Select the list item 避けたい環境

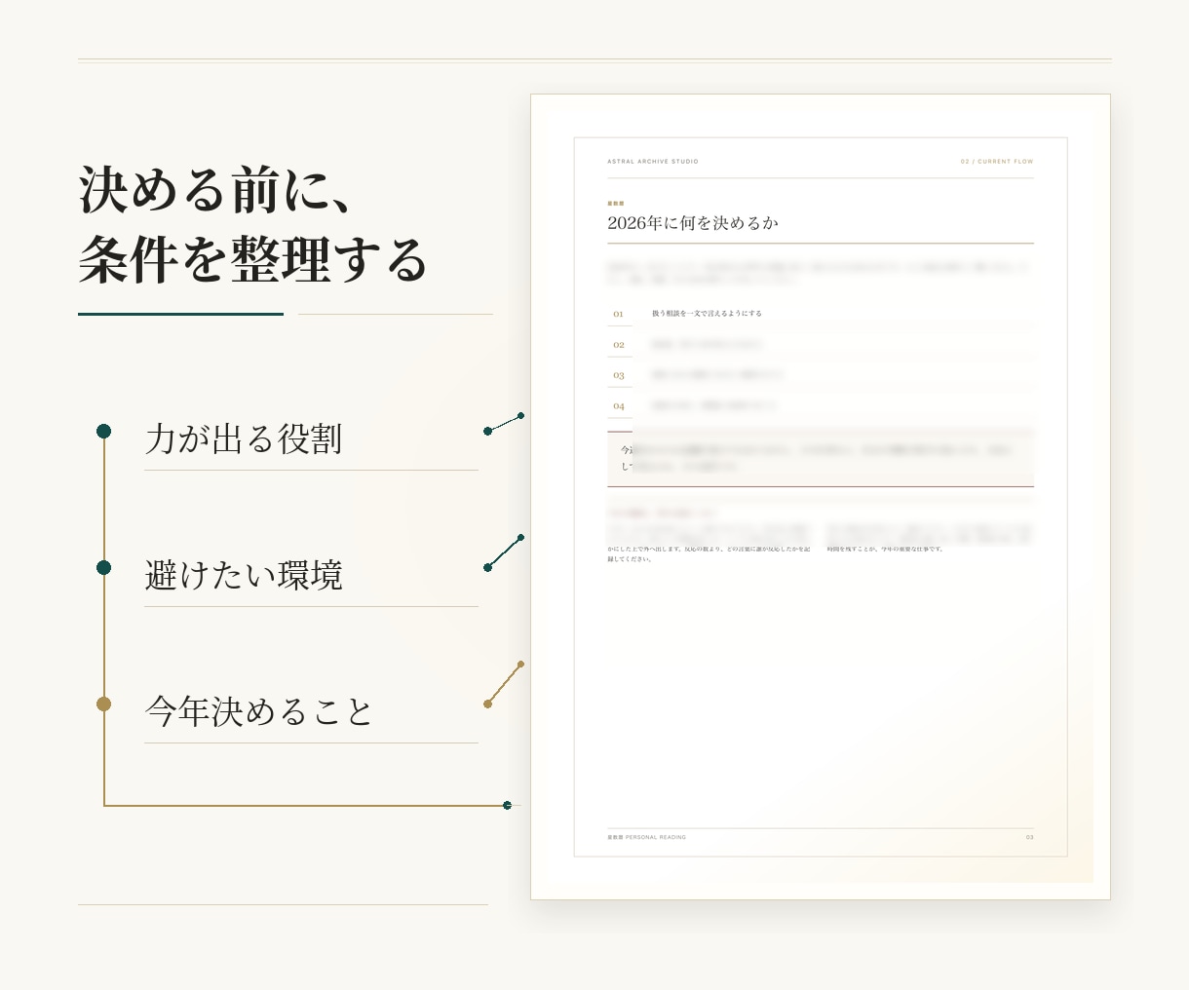(x=244, y=575)
